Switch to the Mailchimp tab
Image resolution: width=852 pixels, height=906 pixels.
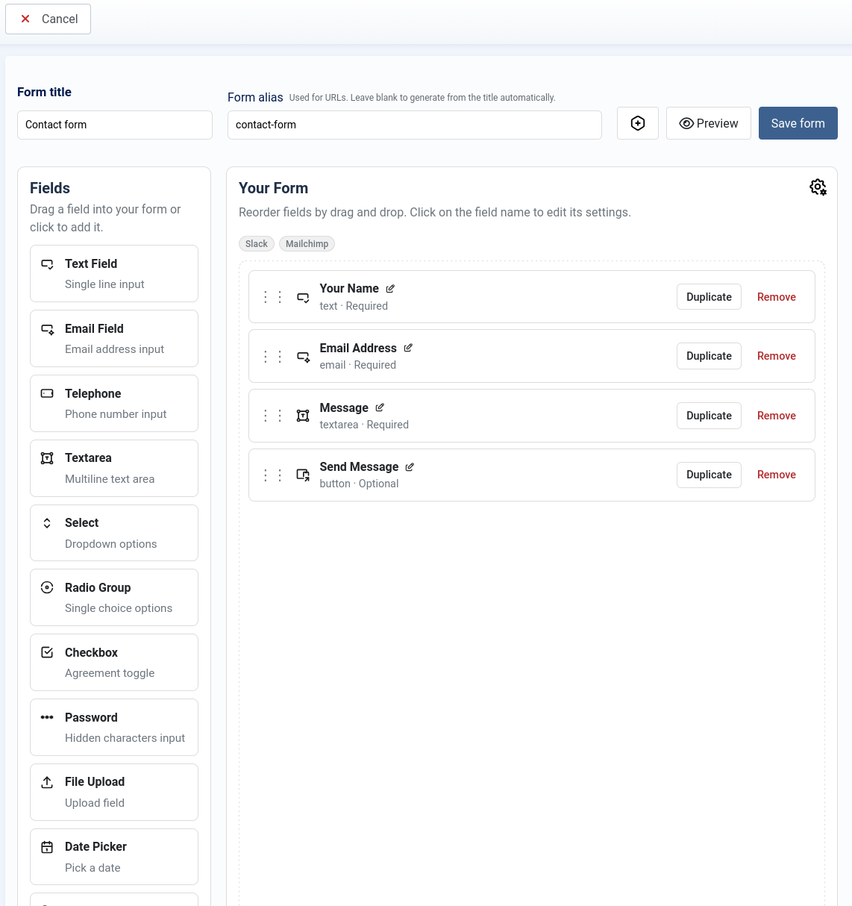click(x=307, y=243)
